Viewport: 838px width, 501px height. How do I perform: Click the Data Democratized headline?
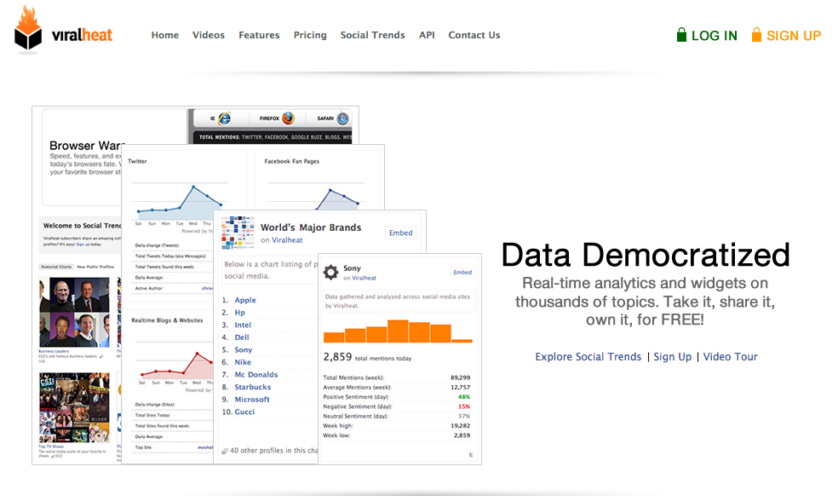tap(646, 255)
